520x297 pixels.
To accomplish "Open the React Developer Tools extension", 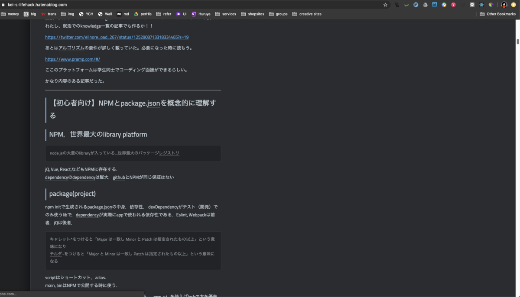I will (481, 5).
